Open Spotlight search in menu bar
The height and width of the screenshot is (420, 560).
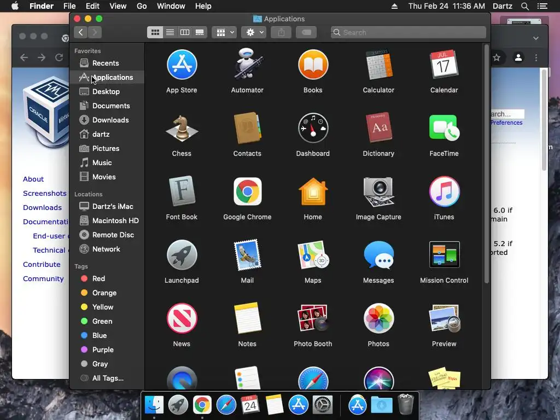coord(524,6)
